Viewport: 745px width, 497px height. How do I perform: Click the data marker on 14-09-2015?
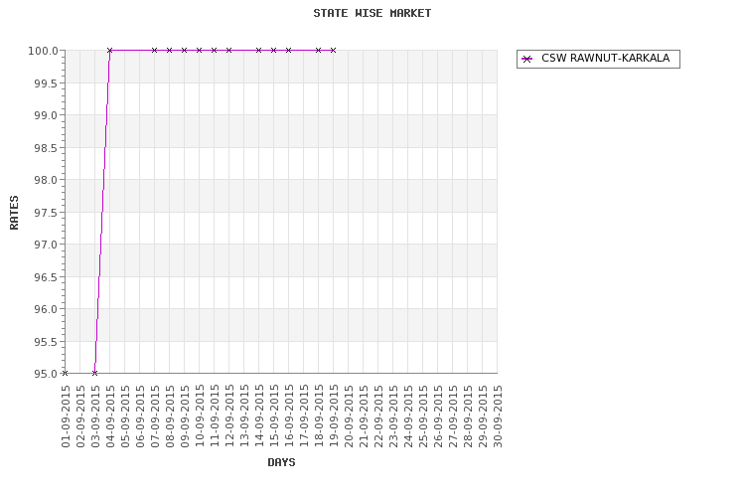[258, 50]
